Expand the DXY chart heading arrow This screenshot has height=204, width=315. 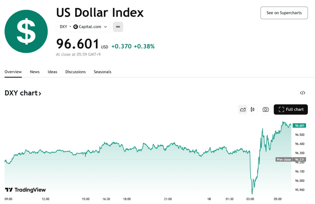point(40,93)
